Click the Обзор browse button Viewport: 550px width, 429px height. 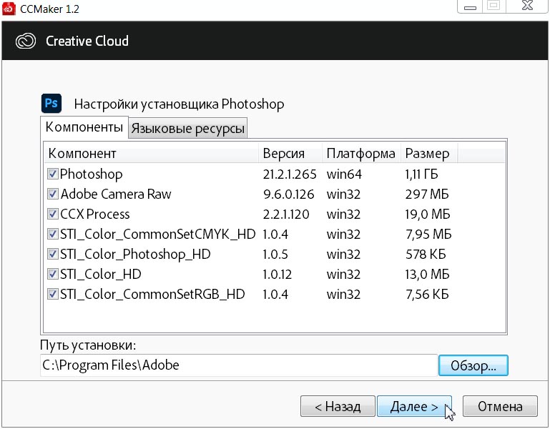click(x=473, y=365)
